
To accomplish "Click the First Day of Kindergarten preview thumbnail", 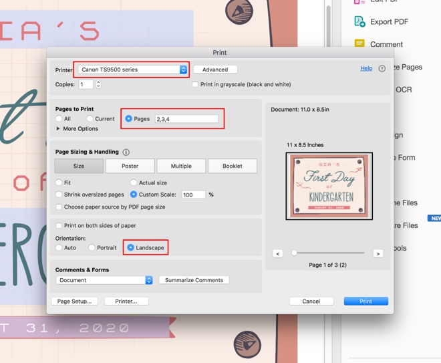I will click(329, 187).
